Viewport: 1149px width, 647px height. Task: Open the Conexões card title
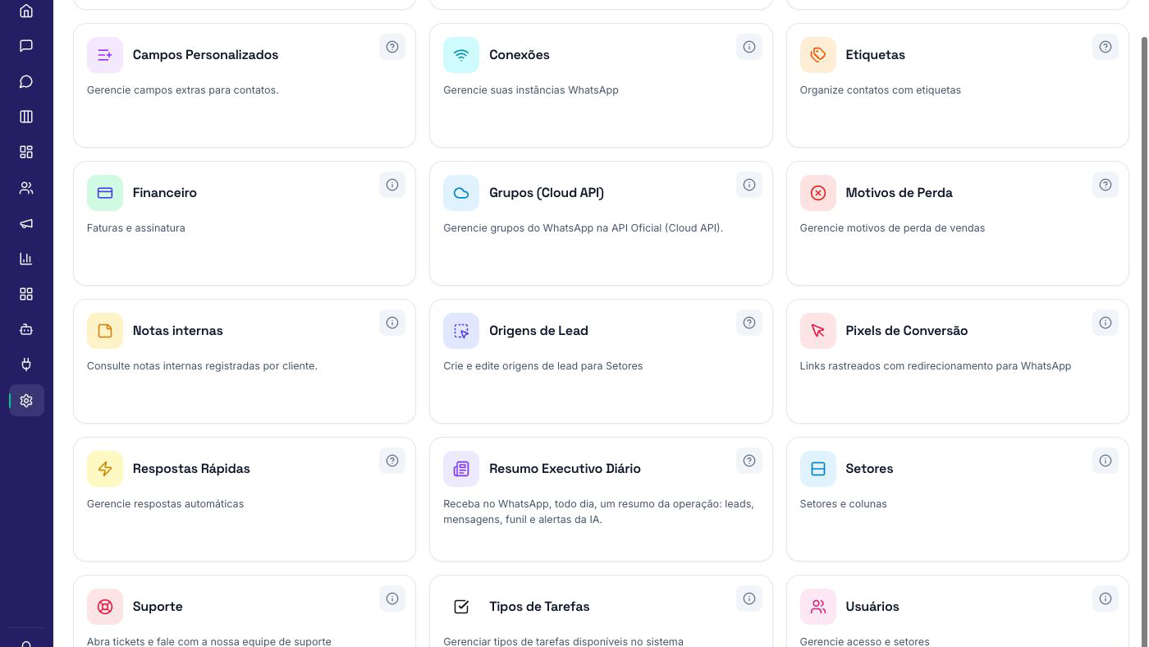click(520, 55)
